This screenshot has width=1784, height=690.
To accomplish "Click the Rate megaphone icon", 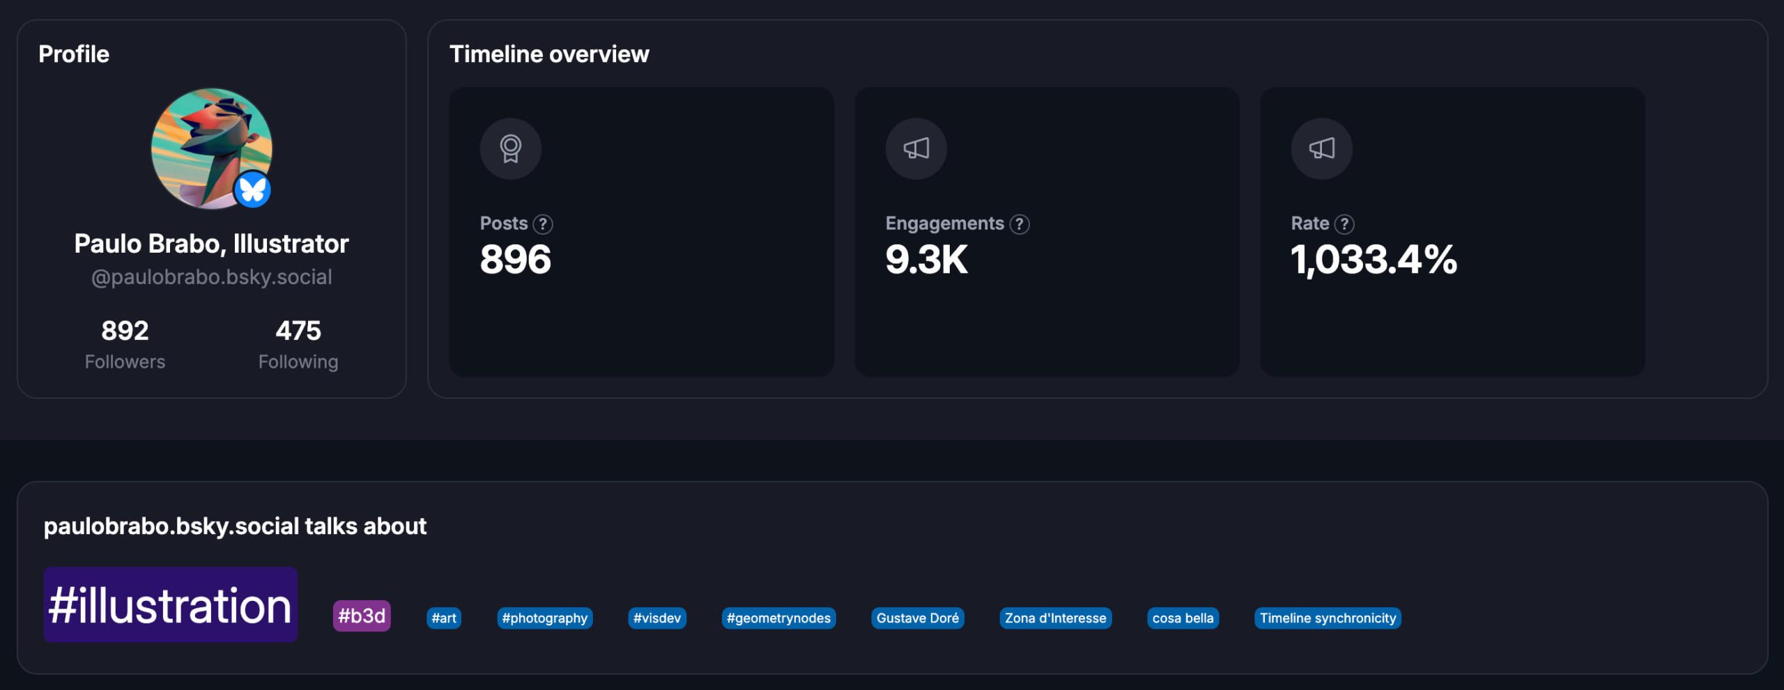I will click(x=1321, y=148).
